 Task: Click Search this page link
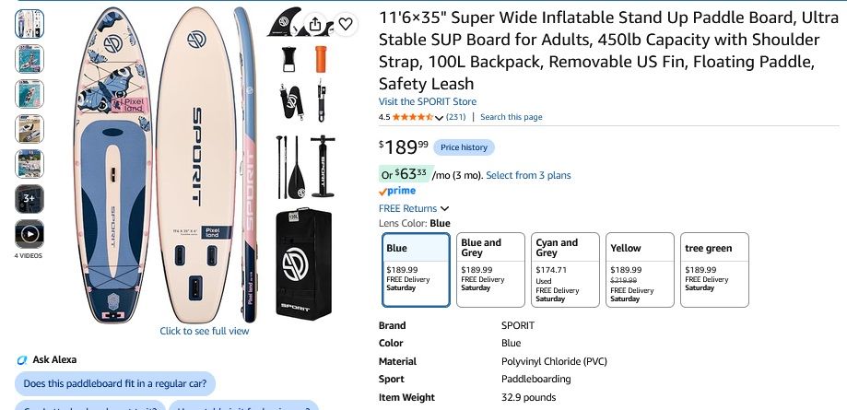[x=511, y=117]
